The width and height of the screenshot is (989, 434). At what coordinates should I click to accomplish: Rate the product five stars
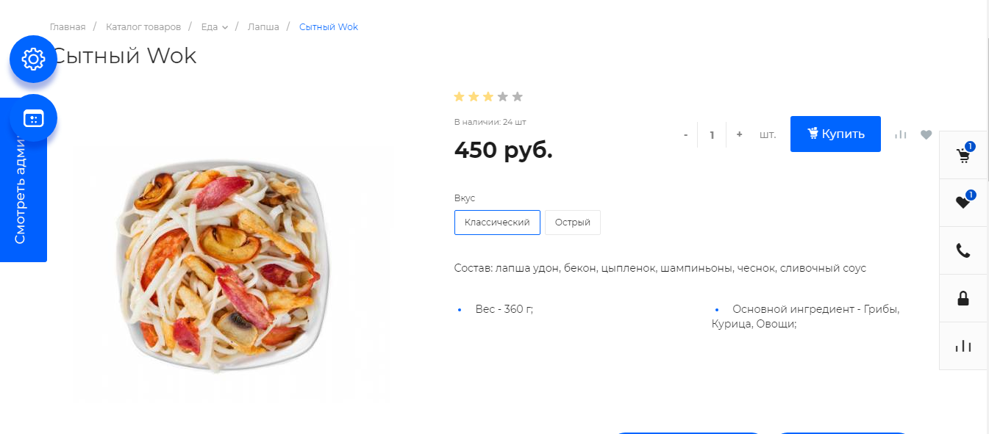coord(518,96)
